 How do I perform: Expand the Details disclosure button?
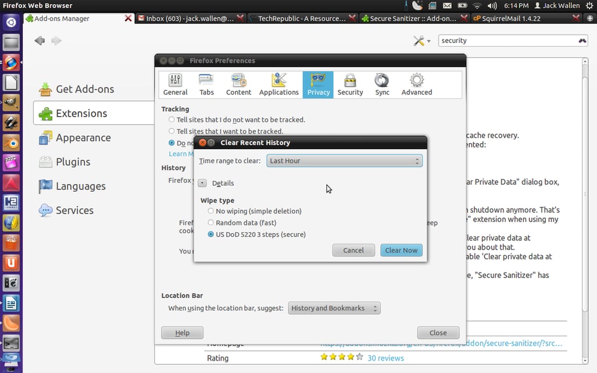tap(202, 183)
